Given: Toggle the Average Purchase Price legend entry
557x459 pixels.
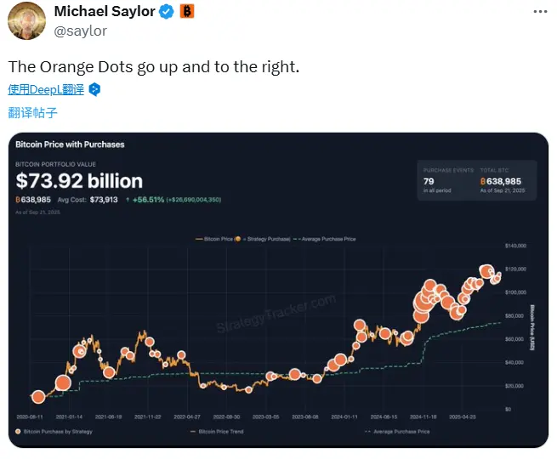Looking at the screenshot, I should (x=399, y=432).
